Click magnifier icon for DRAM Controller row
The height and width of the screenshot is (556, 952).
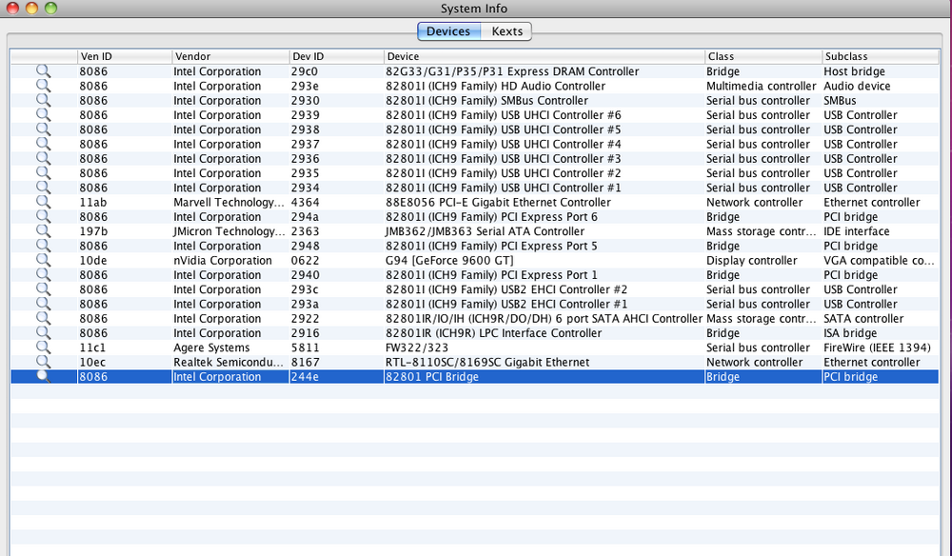(43, 71)
